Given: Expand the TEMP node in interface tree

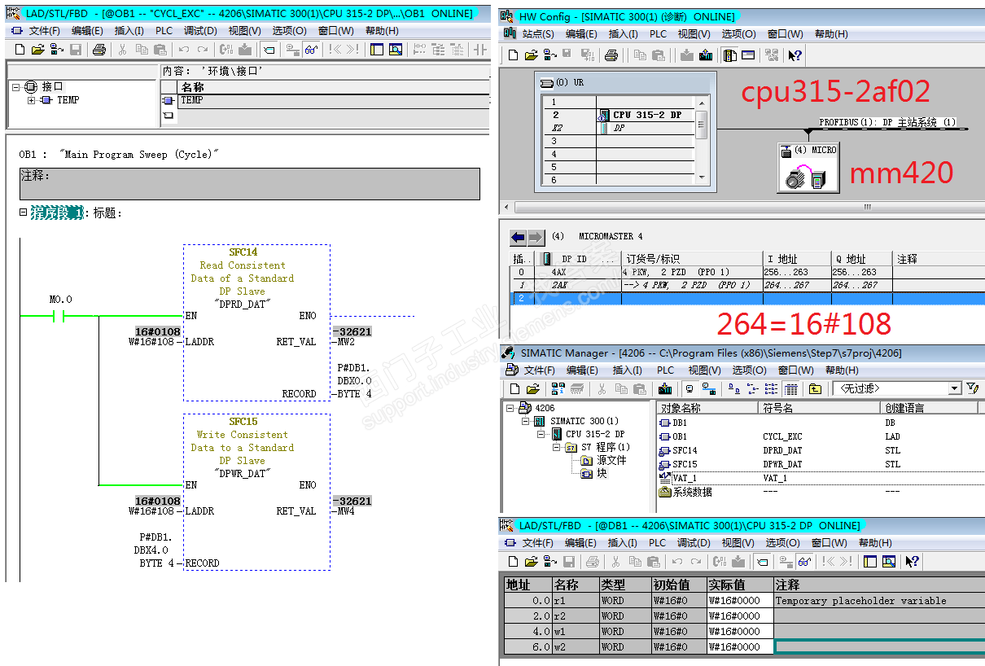Looking at the screenshot, I should pos(32,100).
